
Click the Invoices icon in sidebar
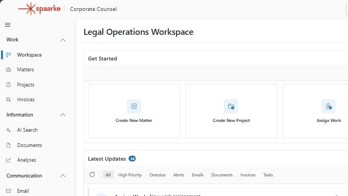[x=9, y=100]
